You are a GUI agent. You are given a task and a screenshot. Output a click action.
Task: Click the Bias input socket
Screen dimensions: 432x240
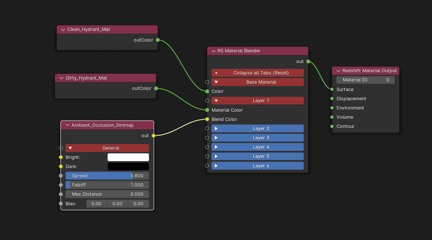coord(61,204)
